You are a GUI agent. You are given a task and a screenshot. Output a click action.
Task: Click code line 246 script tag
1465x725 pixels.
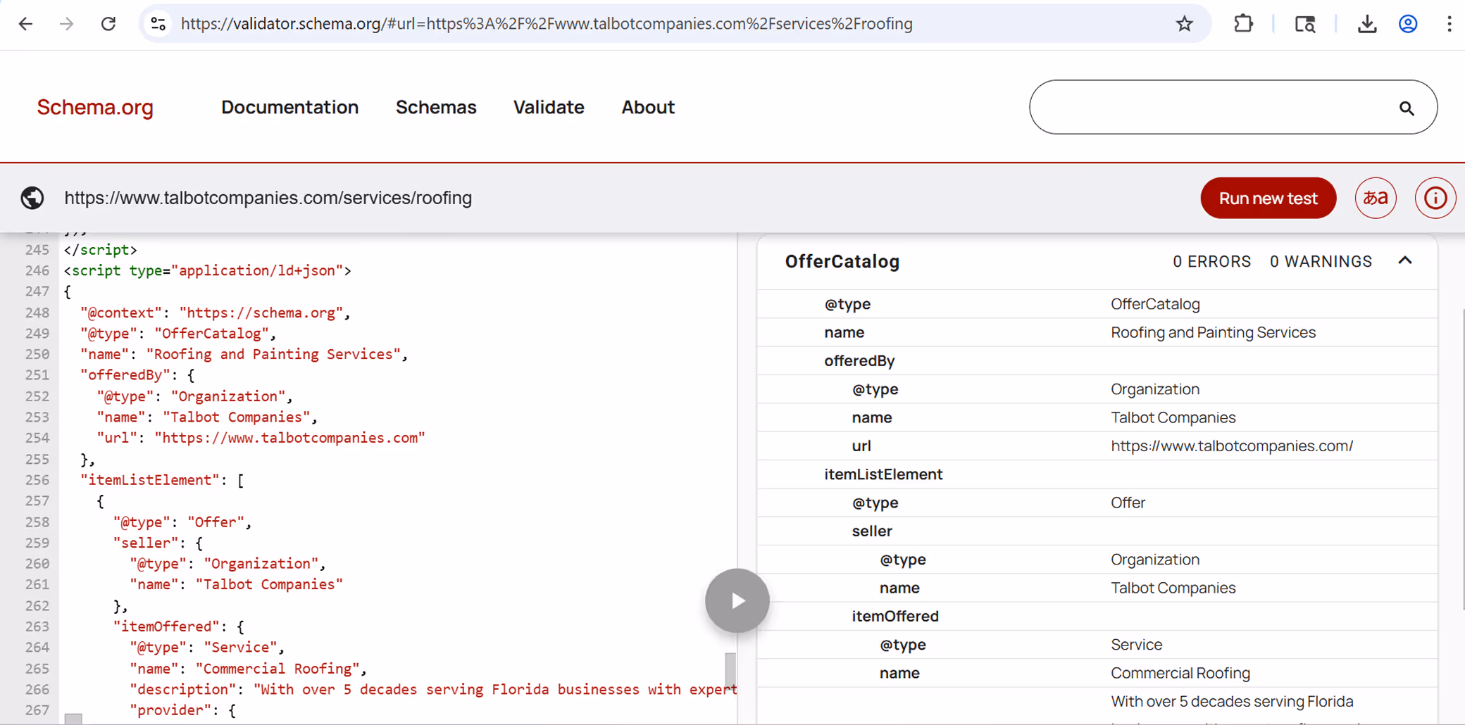coord(207,270)
